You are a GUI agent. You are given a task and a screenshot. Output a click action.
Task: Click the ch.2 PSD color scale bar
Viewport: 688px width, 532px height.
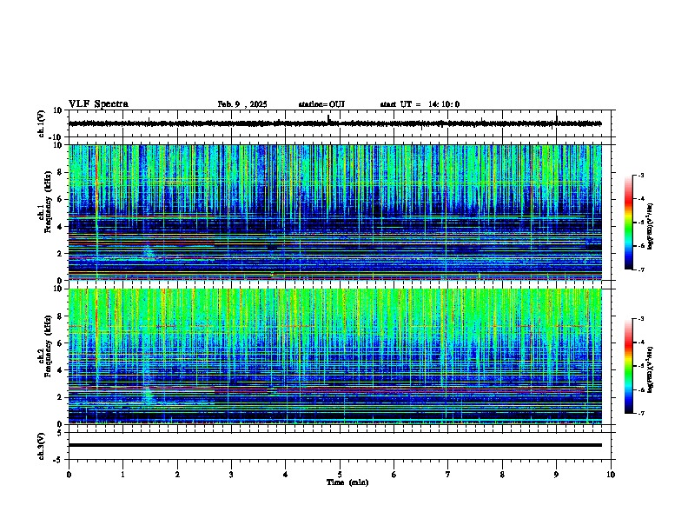pos(628,366)
